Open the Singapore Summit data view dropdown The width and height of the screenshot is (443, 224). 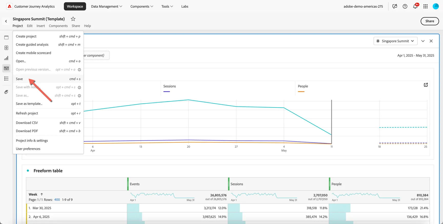click(x=395, y=41)
